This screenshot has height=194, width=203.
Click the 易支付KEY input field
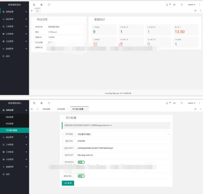[x=123, y=148]
